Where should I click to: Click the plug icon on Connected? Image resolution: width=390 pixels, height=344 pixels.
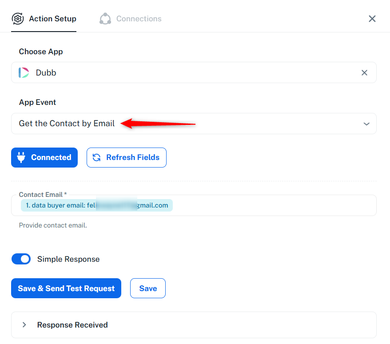[x=21, y=157]
